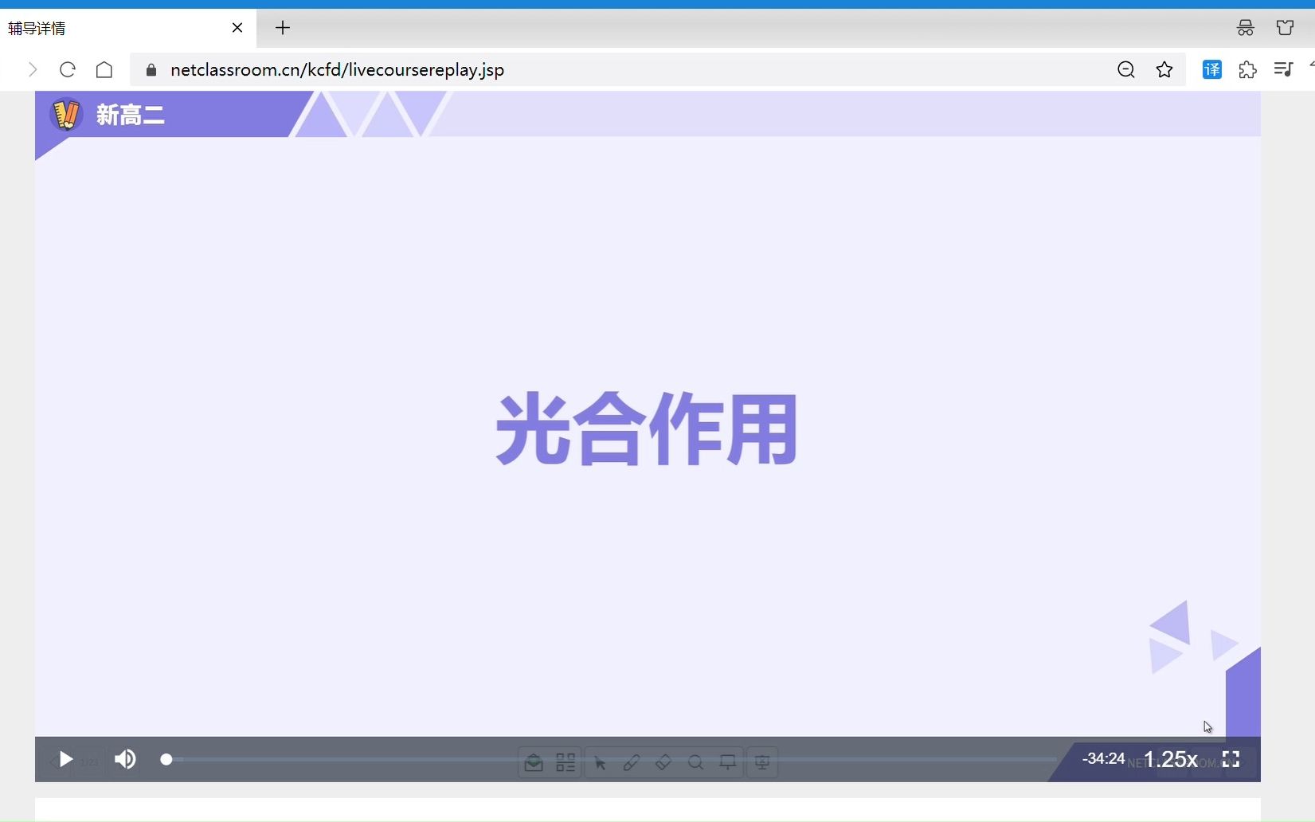Open the envelope icon in whiteboard toolbar

(534, 763)
